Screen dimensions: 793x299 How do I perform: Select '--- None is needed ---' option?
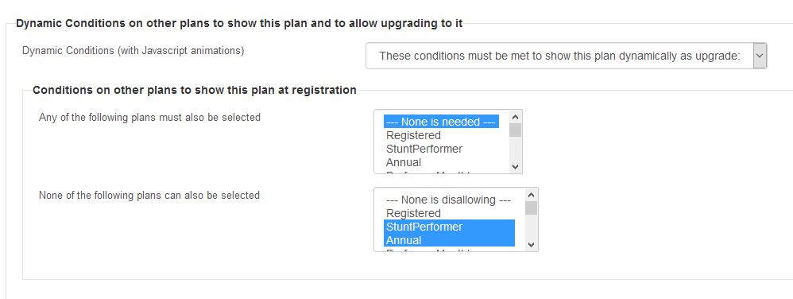tap(441, 122)
